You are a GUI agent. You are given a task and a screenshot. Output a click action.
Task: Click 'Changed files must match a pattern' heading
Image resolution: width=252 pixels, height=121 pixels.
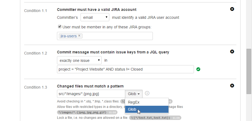(x=90, y=86)
